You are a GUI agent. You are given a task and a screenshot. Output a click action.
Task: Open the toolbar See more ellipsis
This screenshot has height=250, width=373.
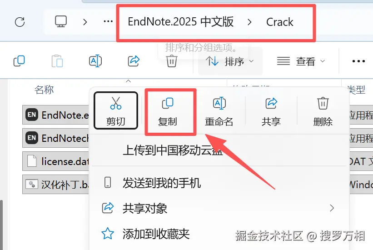[x=358, y=61]
